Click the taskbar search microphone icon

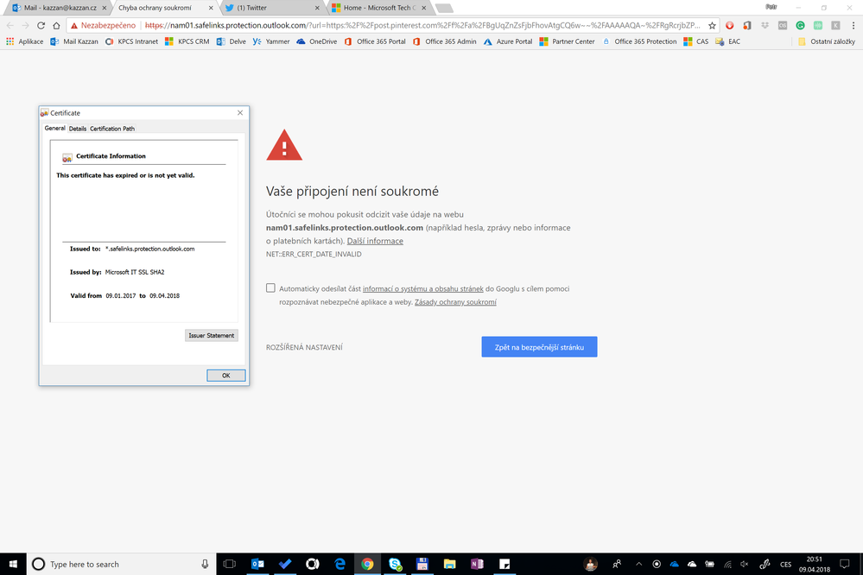click(x=205, y=564)
